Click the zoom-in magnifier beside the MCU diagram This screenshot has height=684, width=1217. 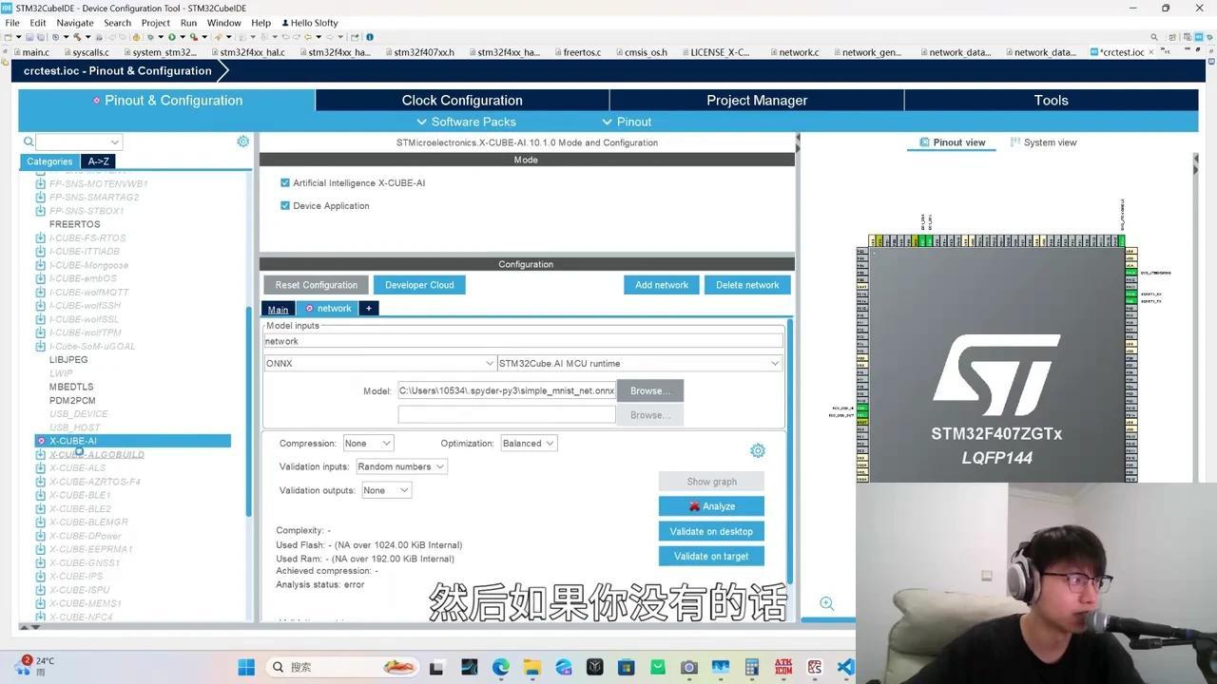point(826,603)
